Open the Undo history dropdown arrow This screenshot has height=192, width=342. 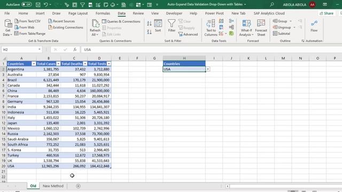pos(50,5)
